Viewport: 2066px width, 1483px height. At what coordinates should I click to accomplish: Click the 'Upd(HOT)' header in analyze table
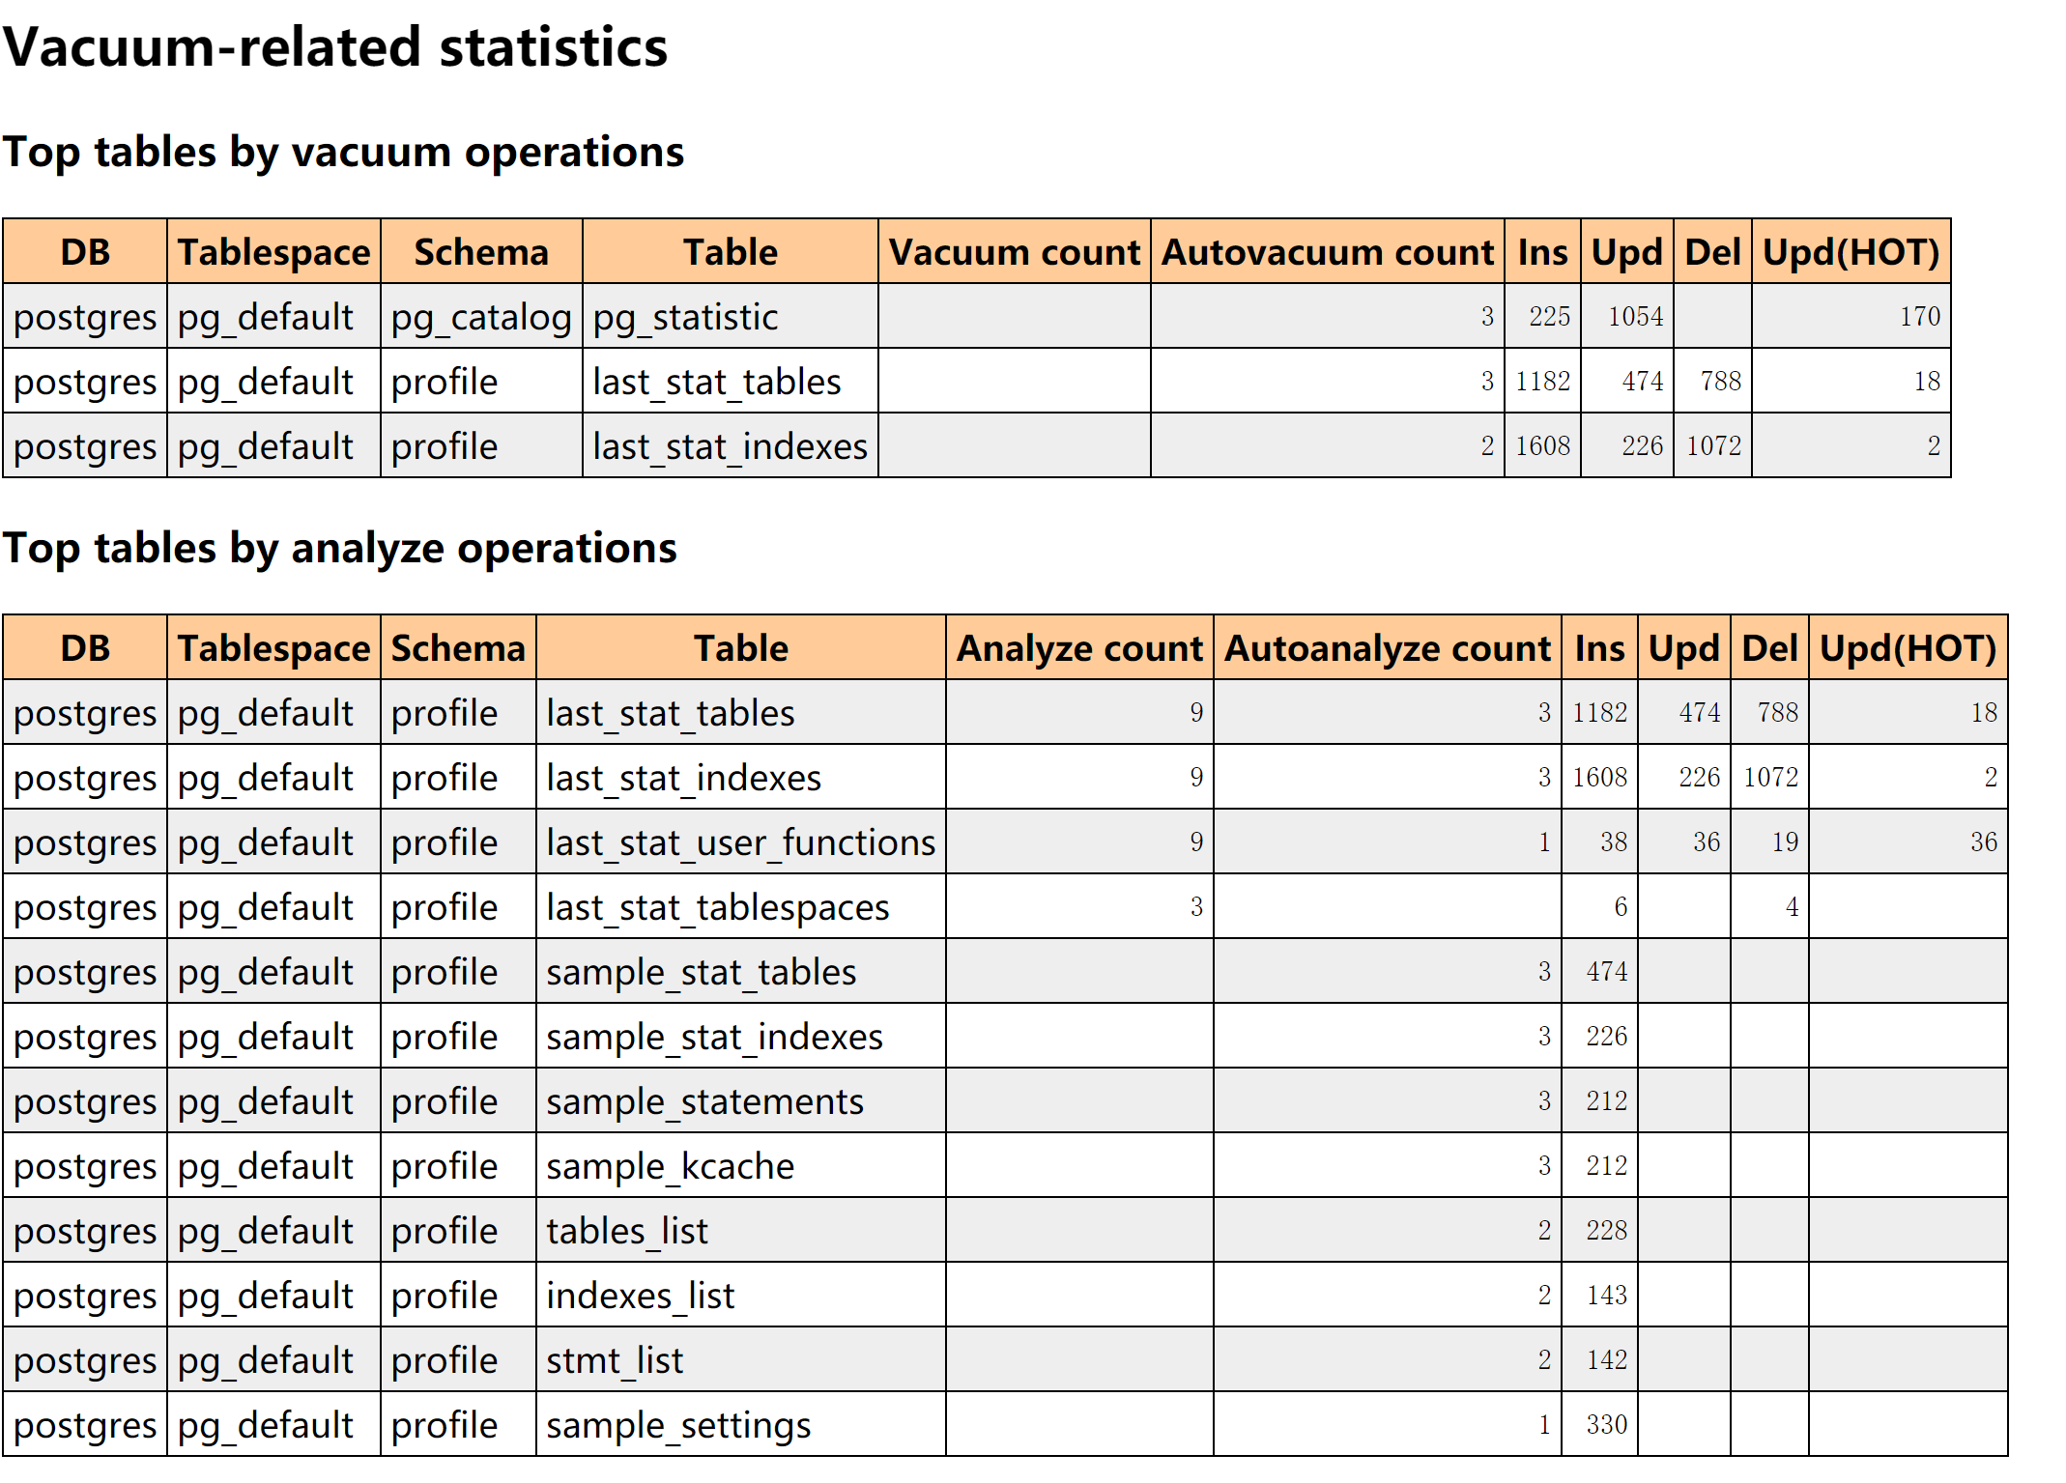pos(1908,647)
